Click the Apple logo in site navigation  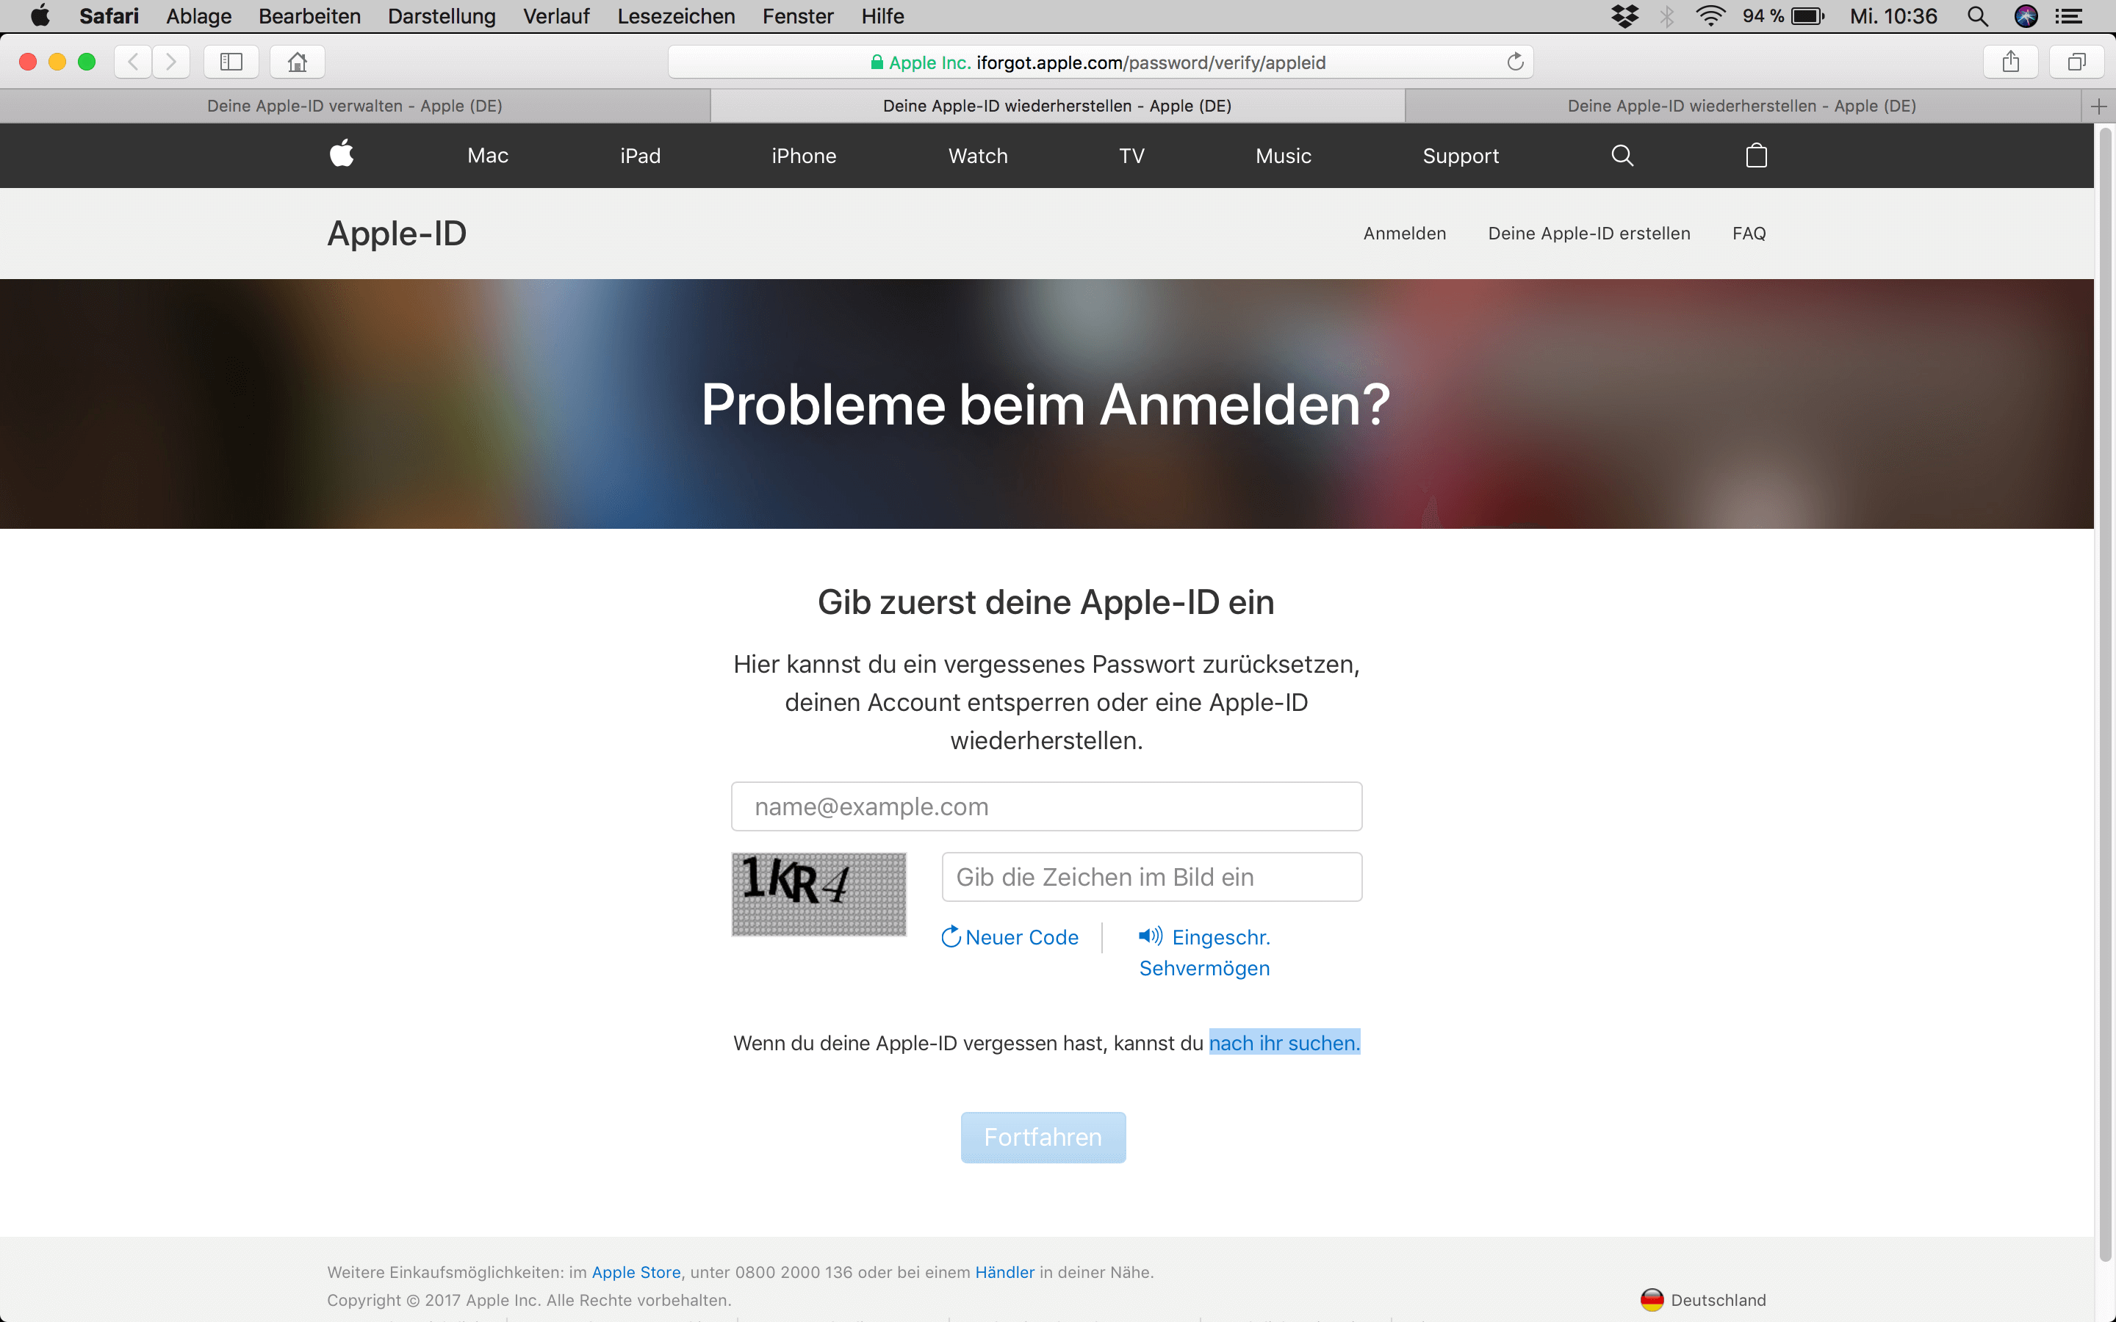(342, 154)
